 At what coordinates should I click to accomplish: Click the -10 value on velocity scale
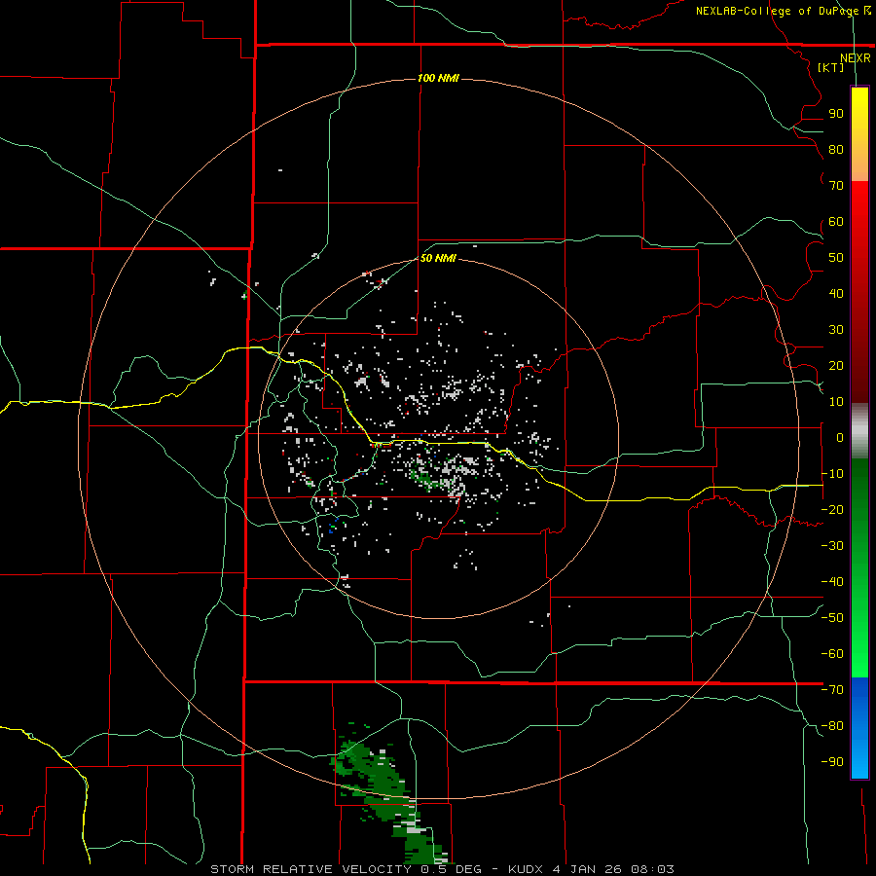(832, 474)
